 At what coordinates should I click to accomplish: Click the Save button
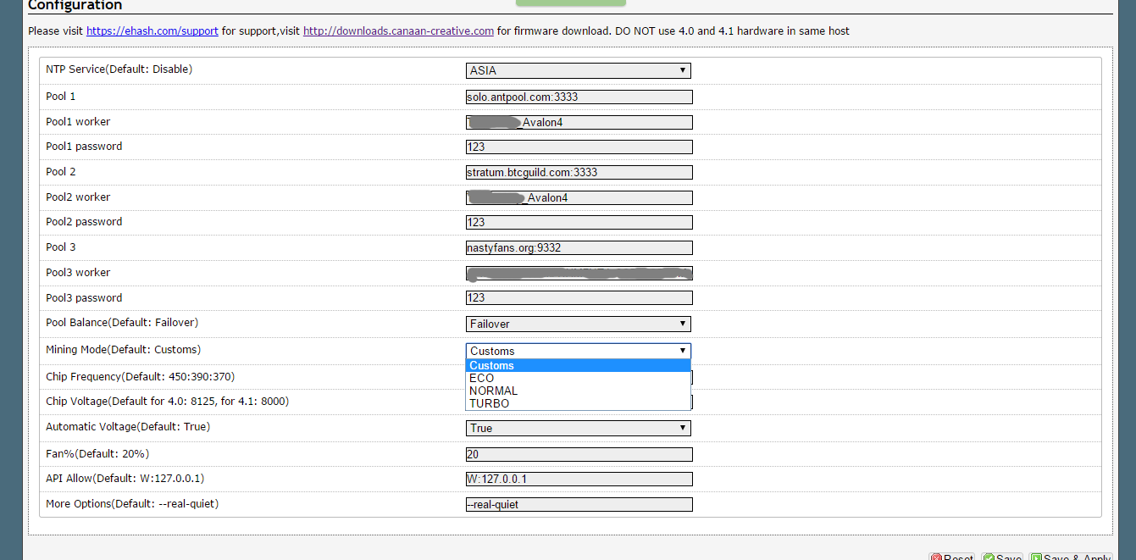point(1002,557)
